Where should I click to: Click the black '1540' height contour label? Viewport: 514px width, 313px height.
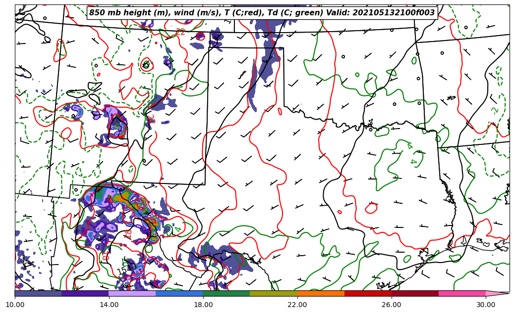126,269
